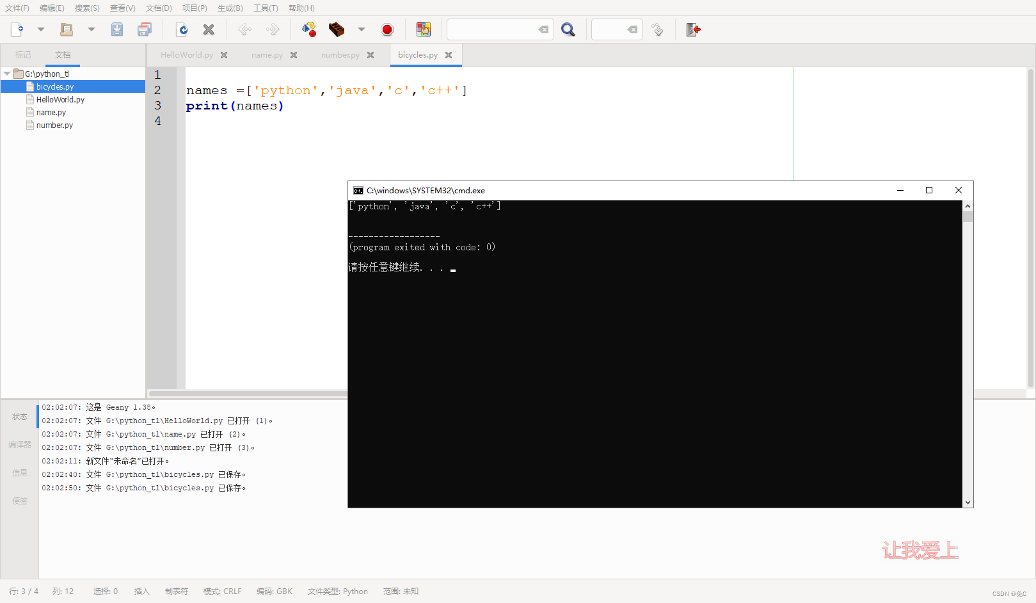Click the Navigate back arrow icon
The image size is (1036, 603).
click(245, 29)
